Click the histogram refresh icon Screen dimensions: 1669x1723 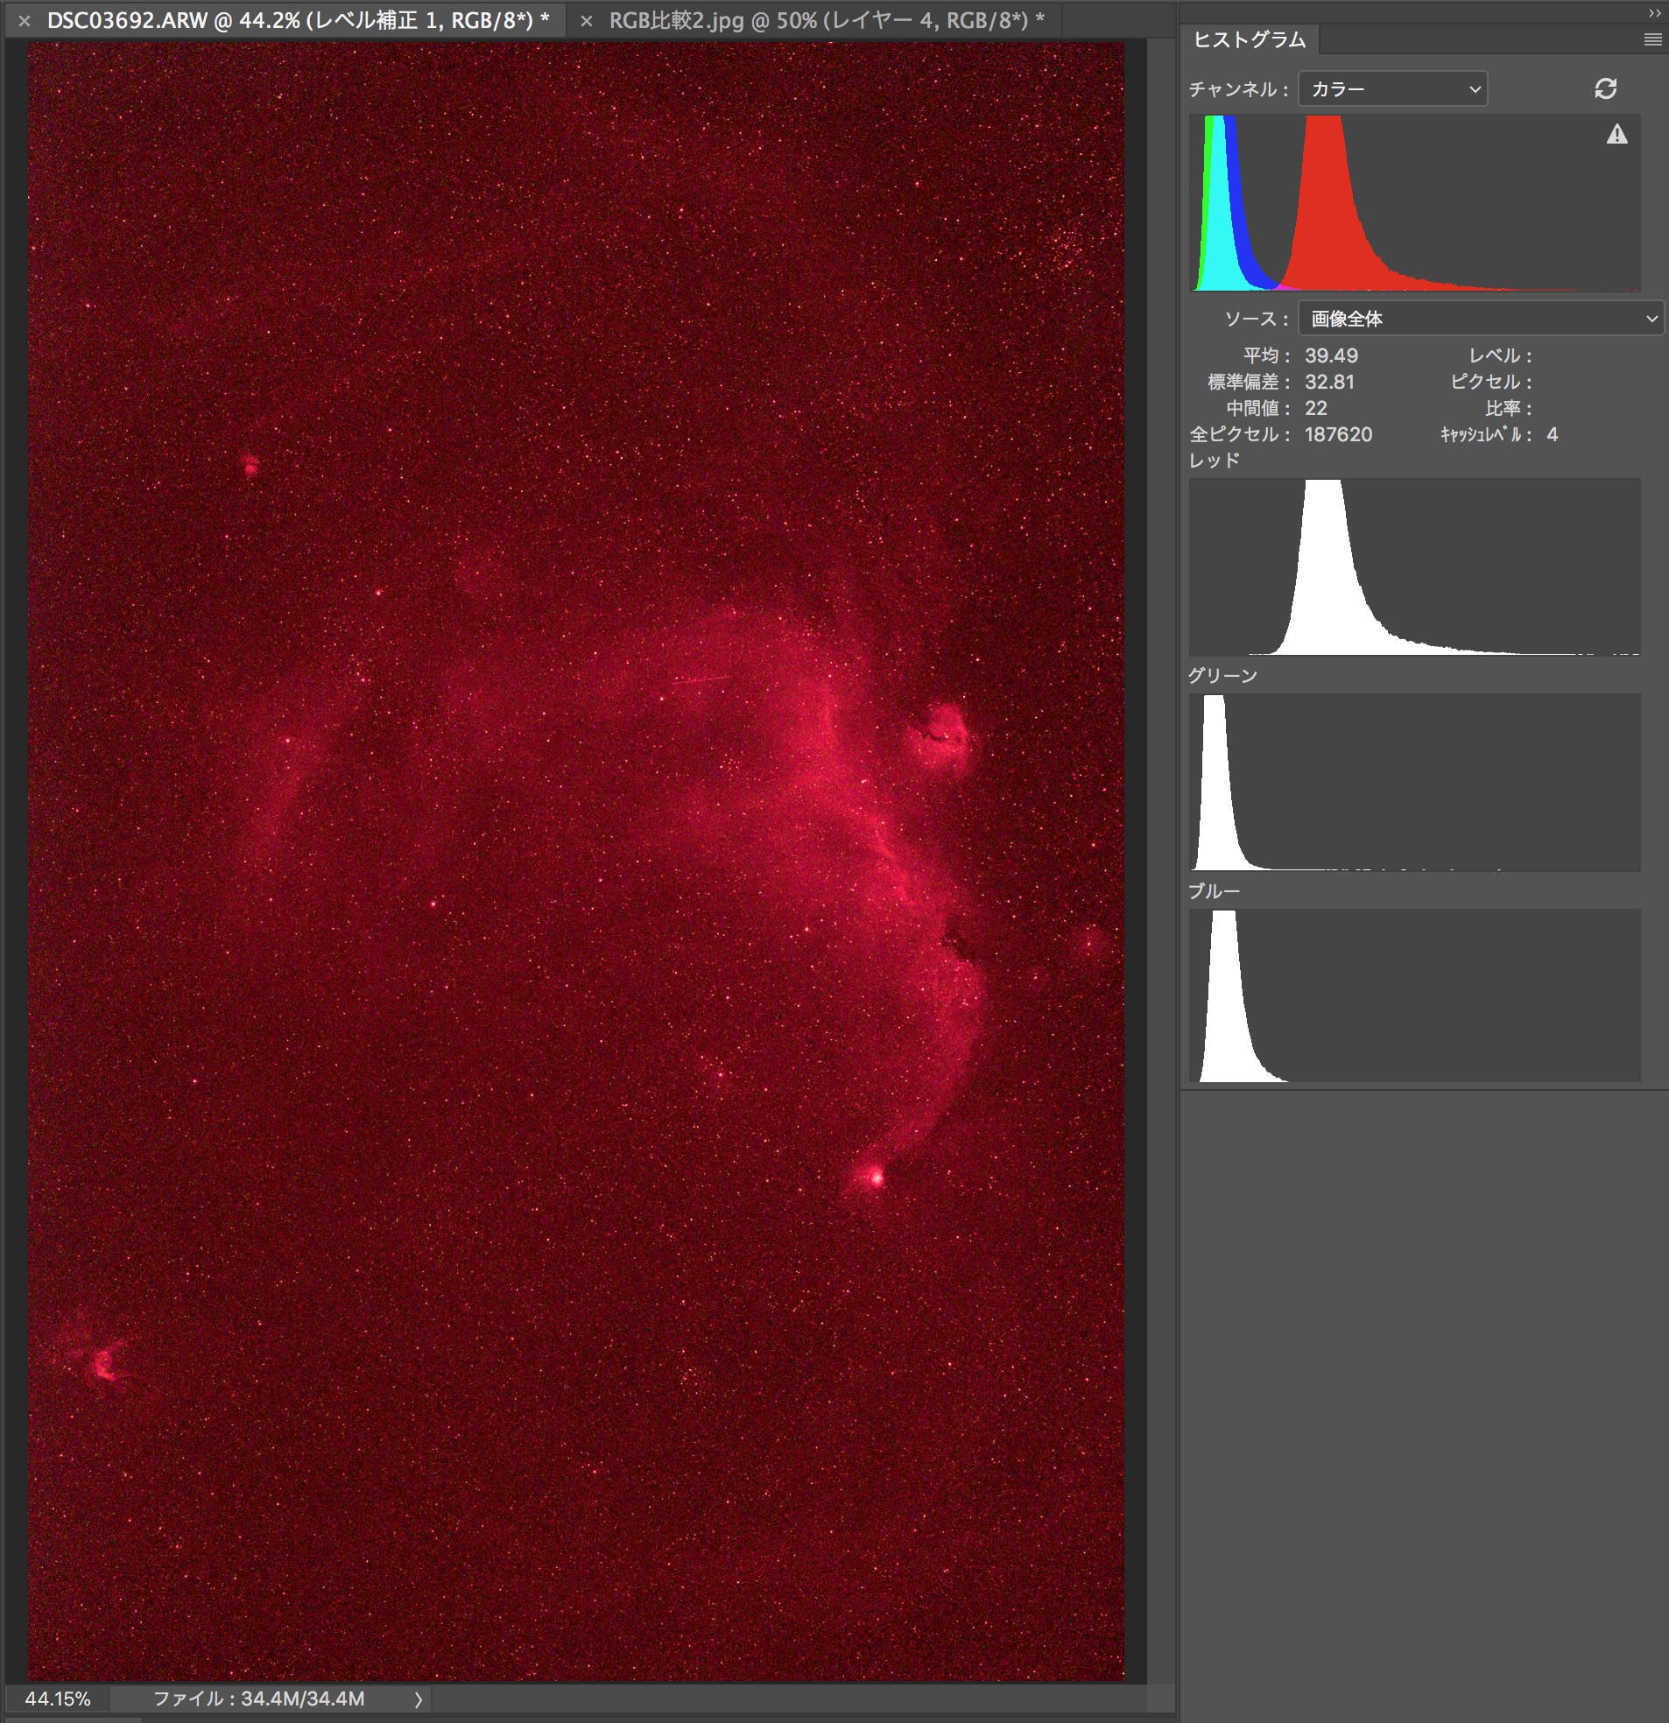(1605, 88)
